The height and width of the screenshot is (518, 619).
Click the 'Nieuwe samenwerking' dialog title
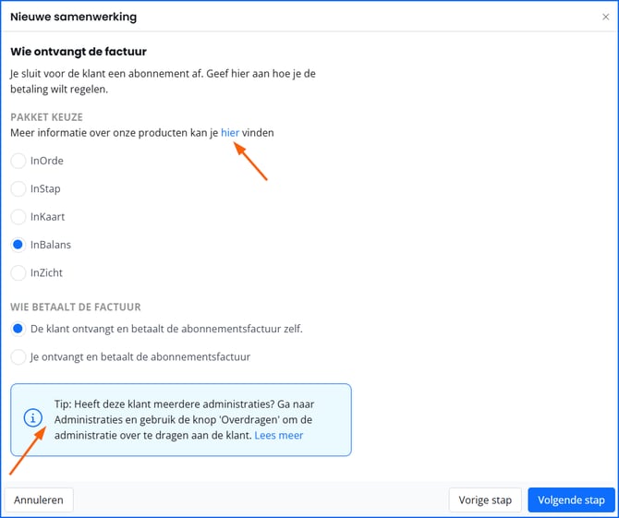click(73, 17)
